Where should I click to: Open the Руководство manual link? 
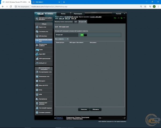tap(70, 117)
